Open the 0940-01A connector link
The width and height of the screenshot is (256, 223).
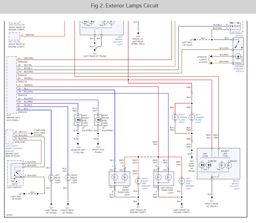[22, 95]
